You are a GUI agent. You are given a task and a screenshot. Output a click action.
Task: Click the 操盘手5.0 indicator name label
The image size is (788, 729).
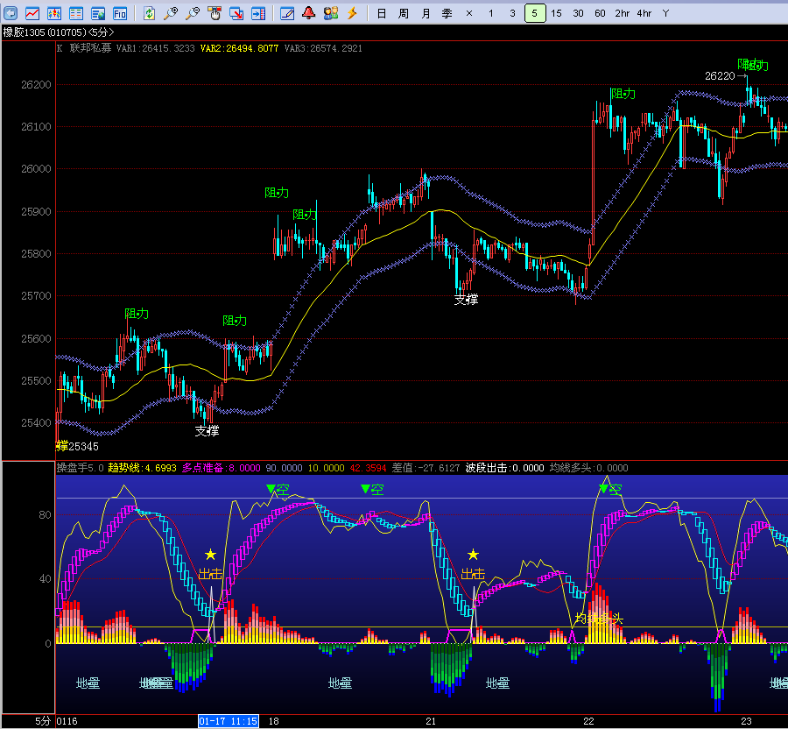[x=80, y=468]
